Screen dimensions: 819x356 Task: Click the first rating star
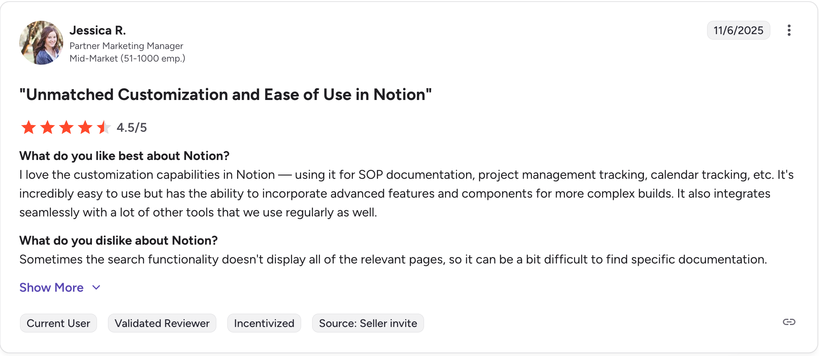29,127
